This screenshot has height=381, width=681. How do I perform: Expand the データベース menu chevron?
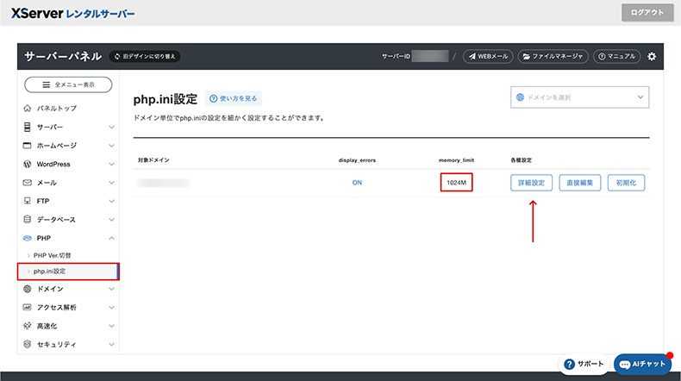[111, 220]
